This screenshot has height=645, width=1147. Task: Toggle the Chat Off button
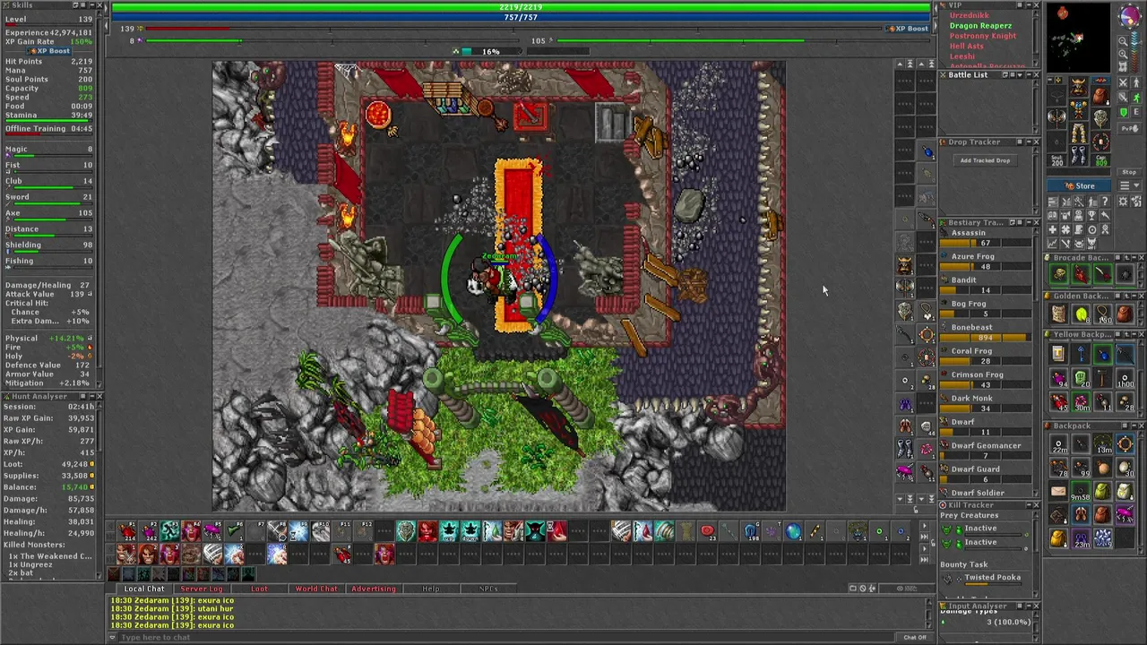(x=915, y=638)
